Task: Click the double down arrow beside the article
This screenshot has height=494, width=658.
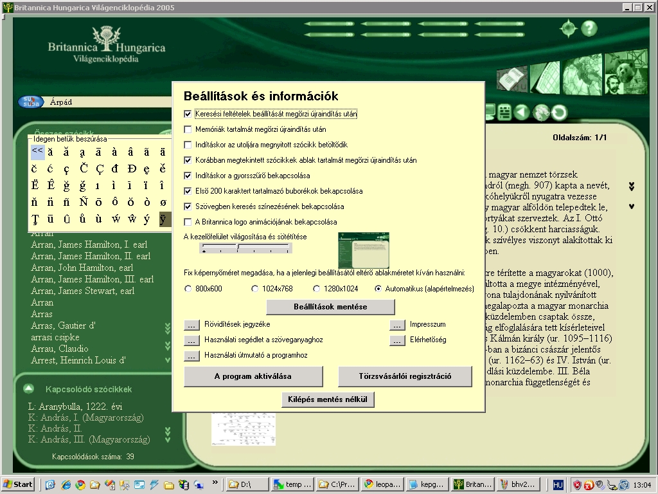Action: pyautogui.click(x=632, y=186)
